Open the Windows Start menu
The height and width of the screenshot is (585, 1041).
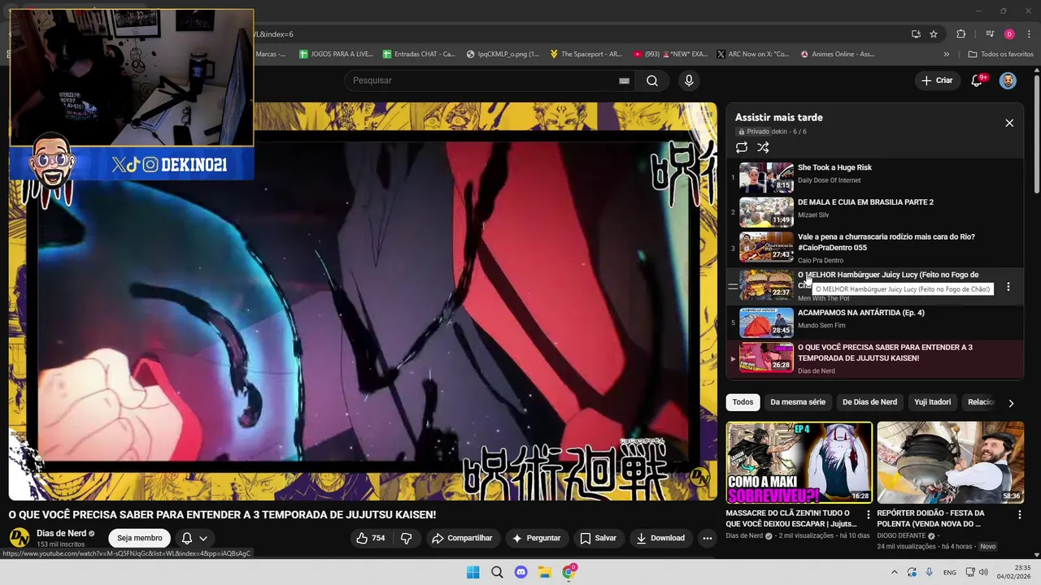473,573
